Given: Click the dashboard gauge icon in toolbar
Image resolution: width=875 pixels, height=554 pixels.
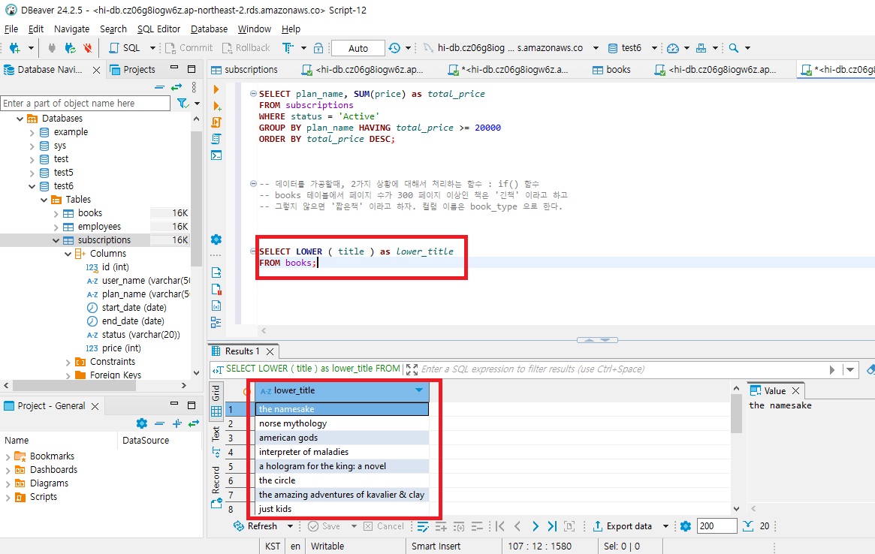Looking at the screenshot, I should tap(673, 48).
